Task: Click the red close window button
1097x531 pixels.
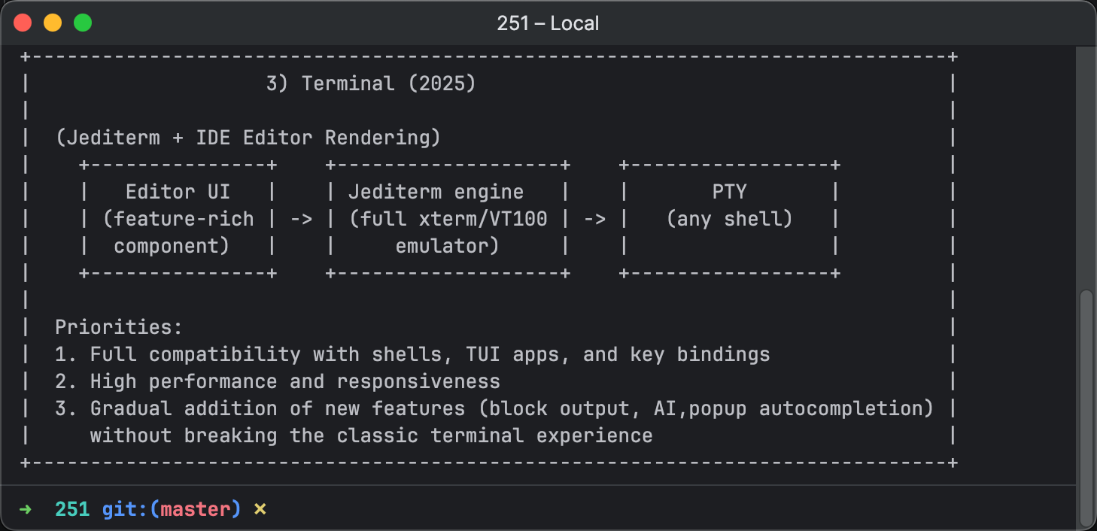Action: click(23, 23)
